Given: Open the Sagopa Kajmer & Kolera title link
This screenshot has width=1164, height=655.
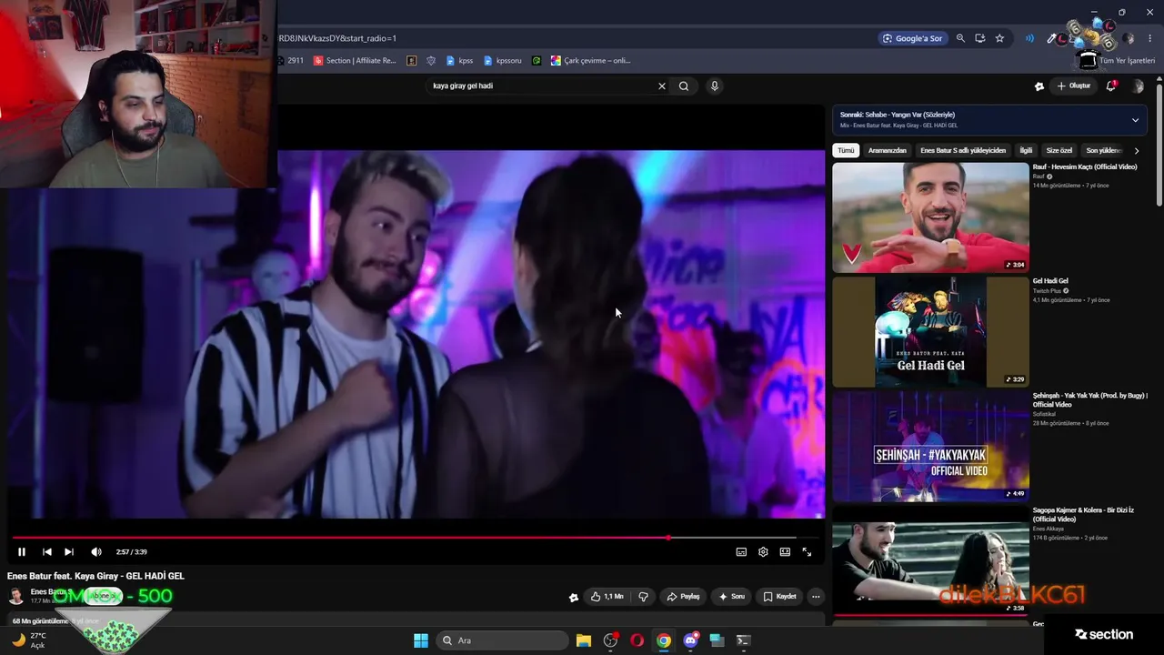Looking at the screenshot, I should (x=1083, y=514).
